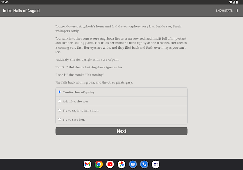Open the Messages app icon
The image size is (243, 170).
tap(133, 164)
